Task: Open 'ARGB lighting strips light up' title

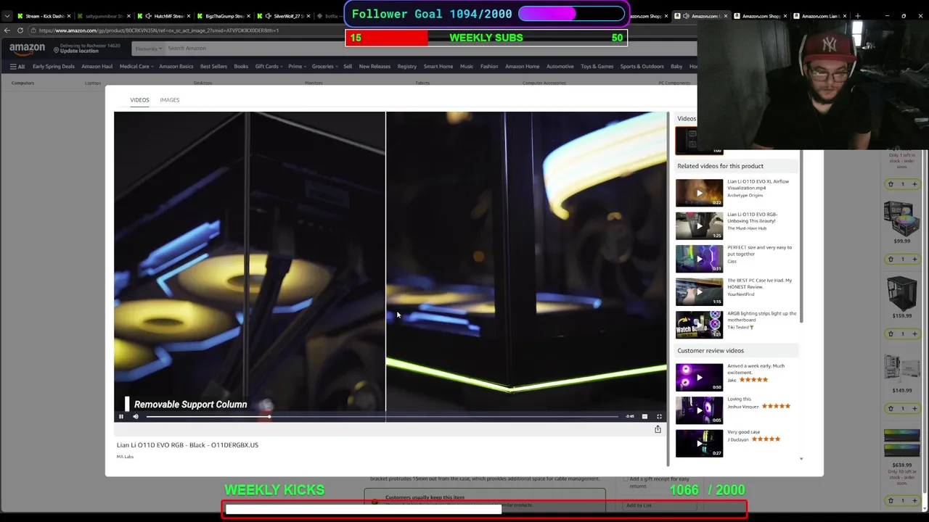Action: 761,316
